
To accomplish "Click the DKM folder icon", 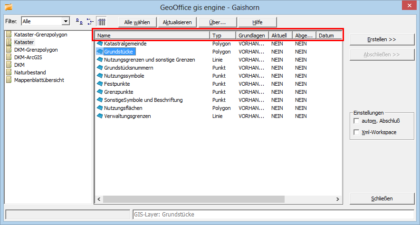I will tap(9, 65).
